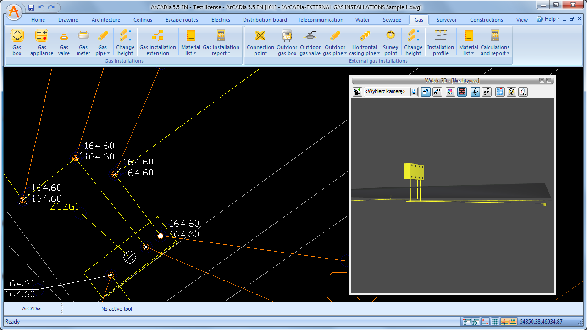Click the Gas installation extension button
Screen dimensions: 587x330
point(158,43)
